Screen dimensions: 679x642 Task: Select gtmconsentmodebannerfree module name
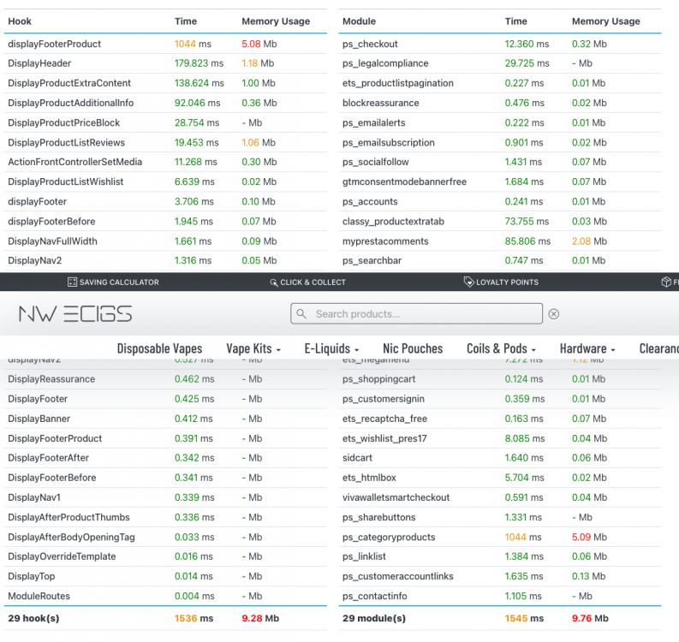(x=404, y=181)
